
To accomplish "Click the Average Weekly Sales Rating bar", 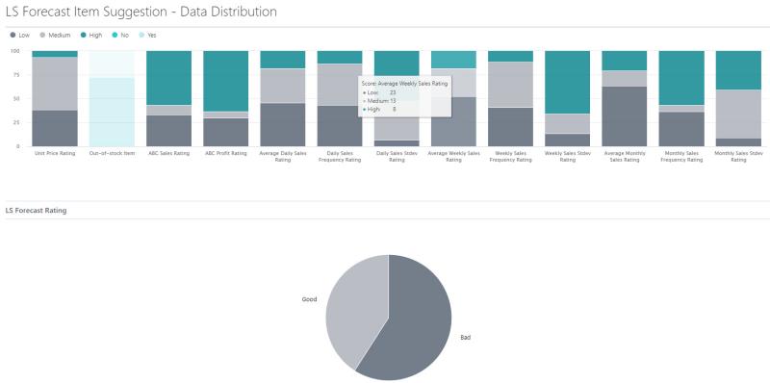I will coord(453,98).
